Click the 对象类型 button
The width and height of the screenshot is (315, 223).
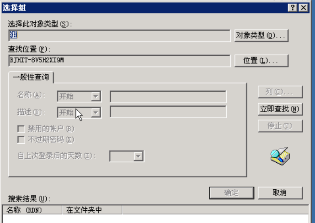click(x=261, y=36)
